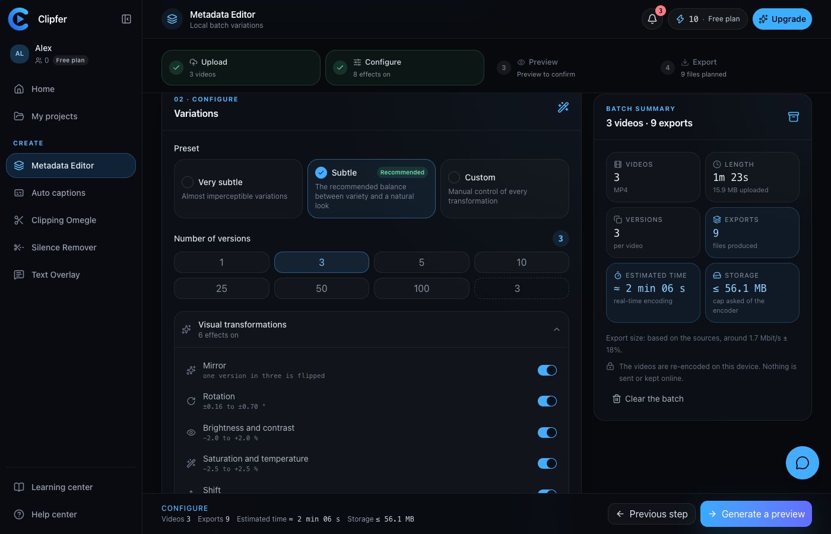Go to My projects
This screenshot has height=534, width=831.
71,116
